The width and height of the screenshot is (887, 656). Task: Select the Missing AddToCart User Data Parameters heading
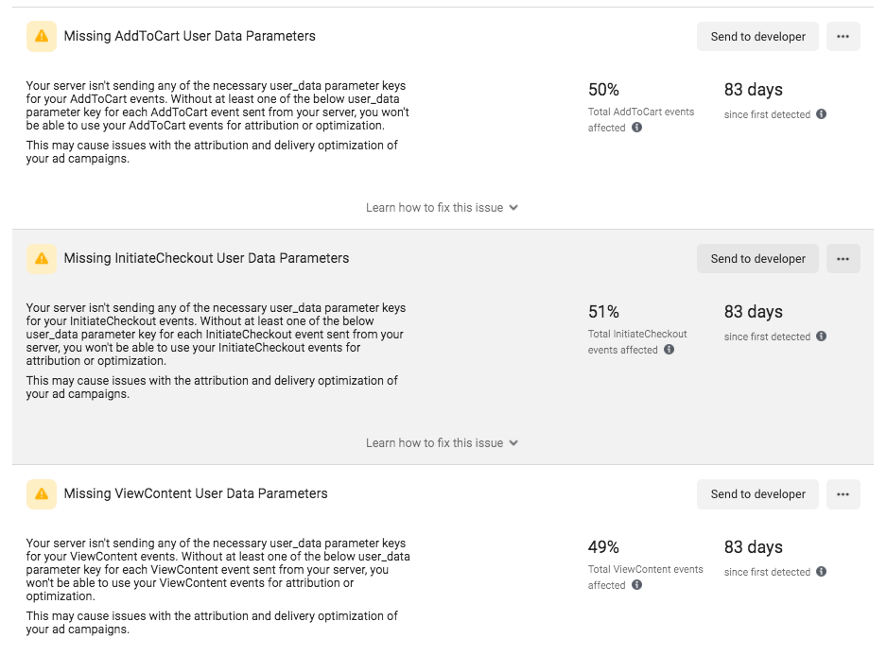tap(189, 36)
